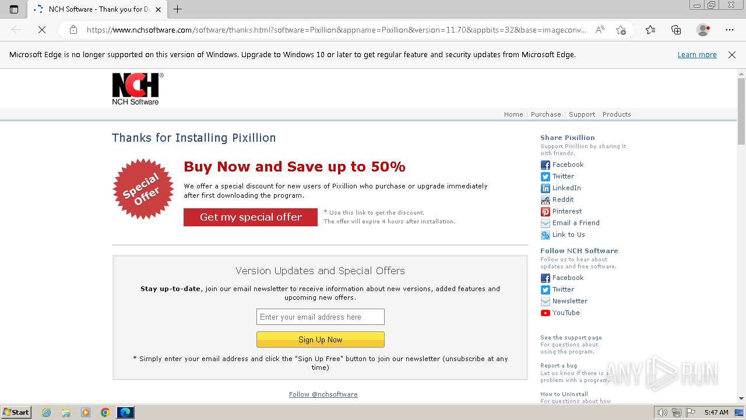Click the How to Uninstall link
This screenshot has width=746, height=420.
[x=564, y=394]
